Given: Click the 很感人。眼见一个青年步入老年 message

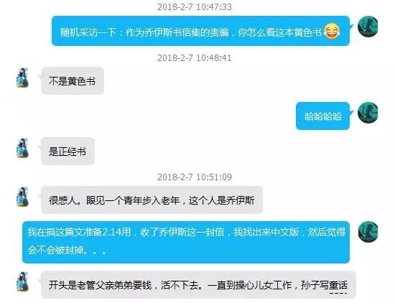Looking at the screenshot, I should (x=152, y=200).
